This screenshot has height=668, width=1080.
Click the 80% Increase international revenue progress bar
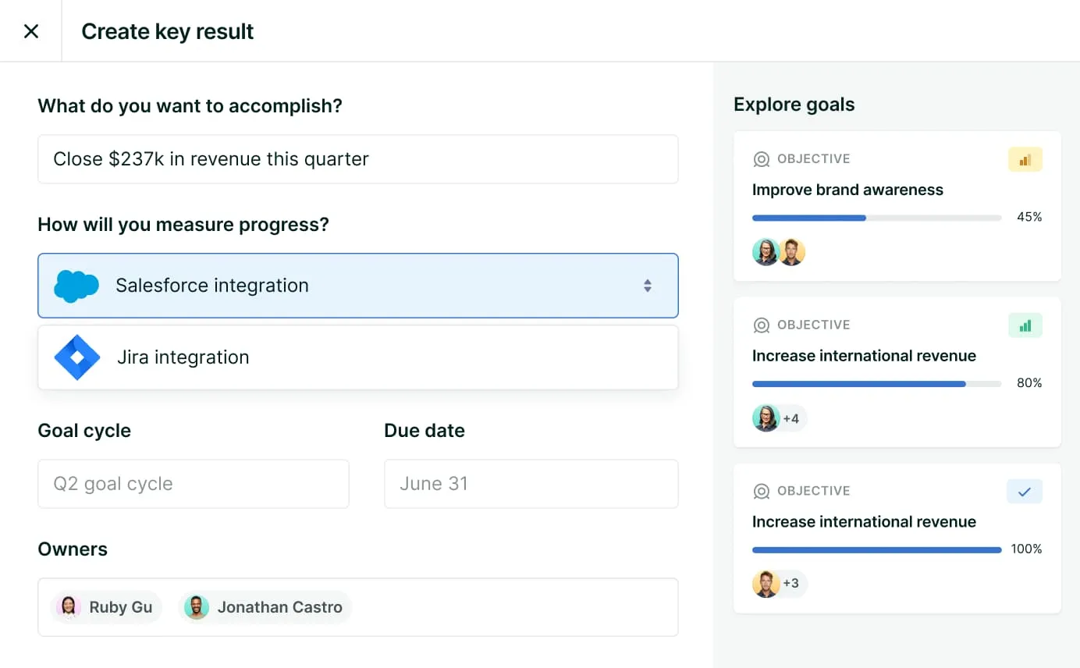(x=876, y=384)
